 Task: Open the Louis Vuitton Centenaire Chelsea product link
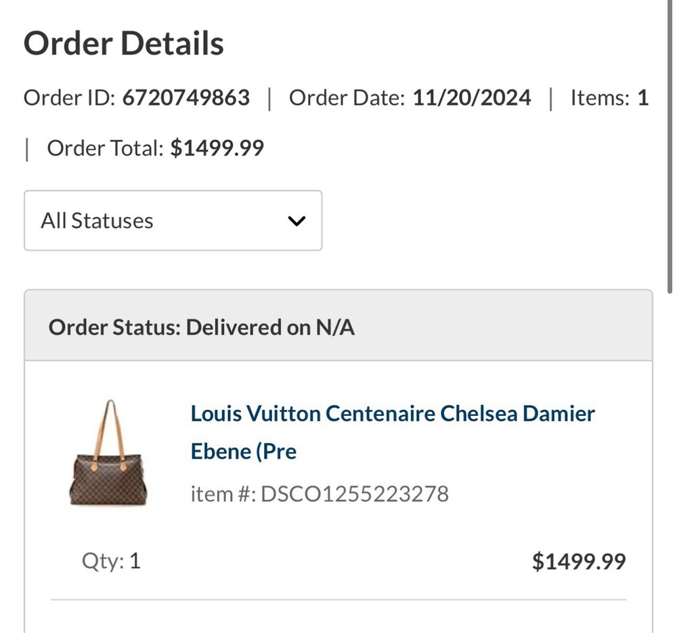click(393, 413)
